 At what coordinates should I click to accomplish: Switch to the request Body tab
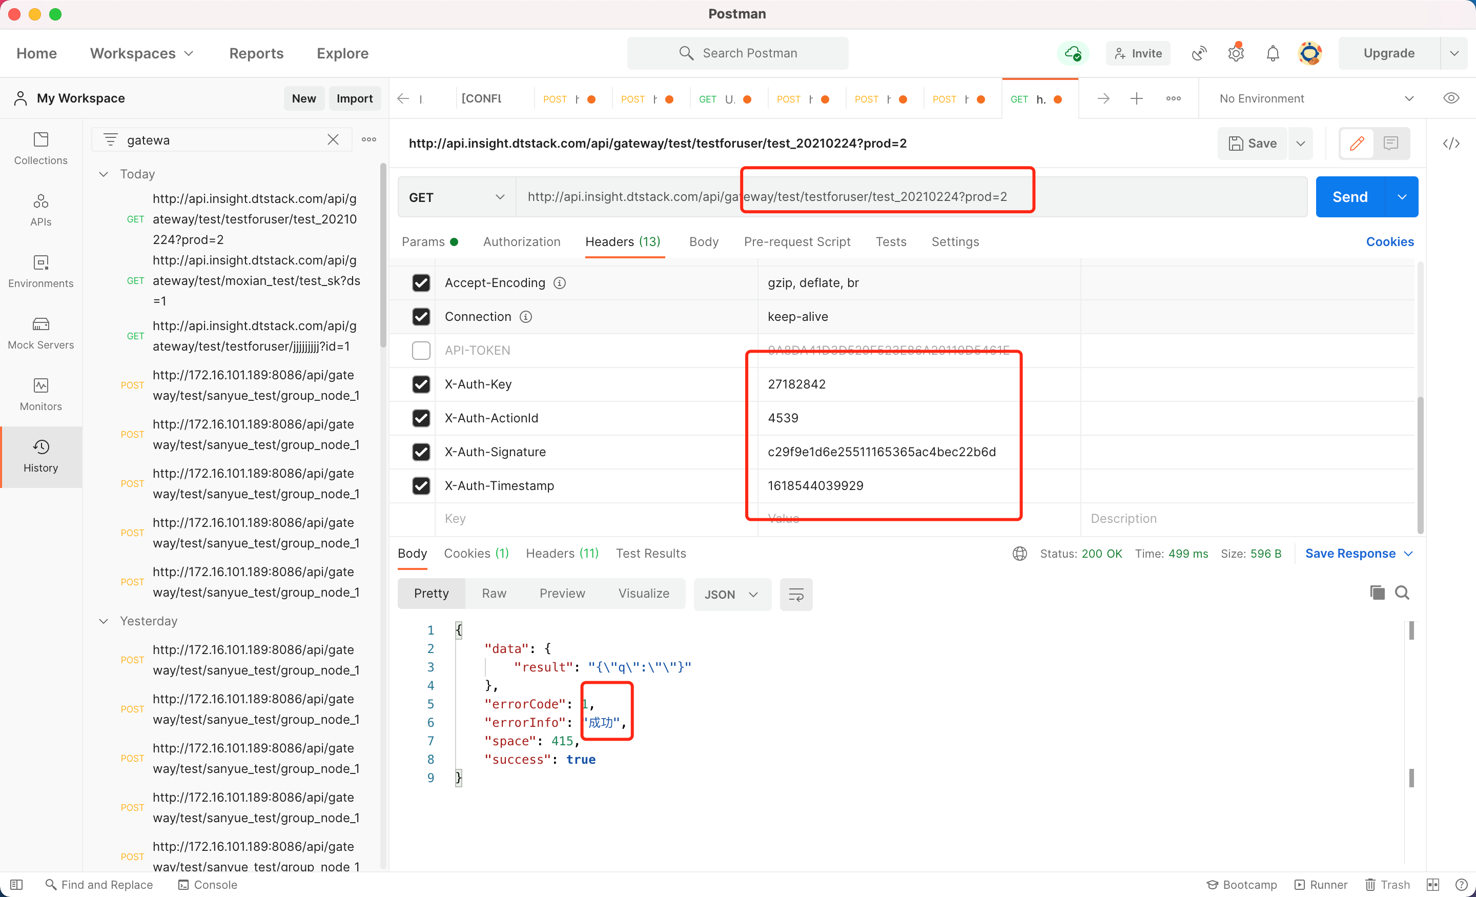pyautogui.click(x=704, y=241)
